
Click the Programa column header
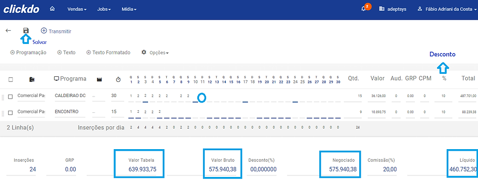click(70, 79)
